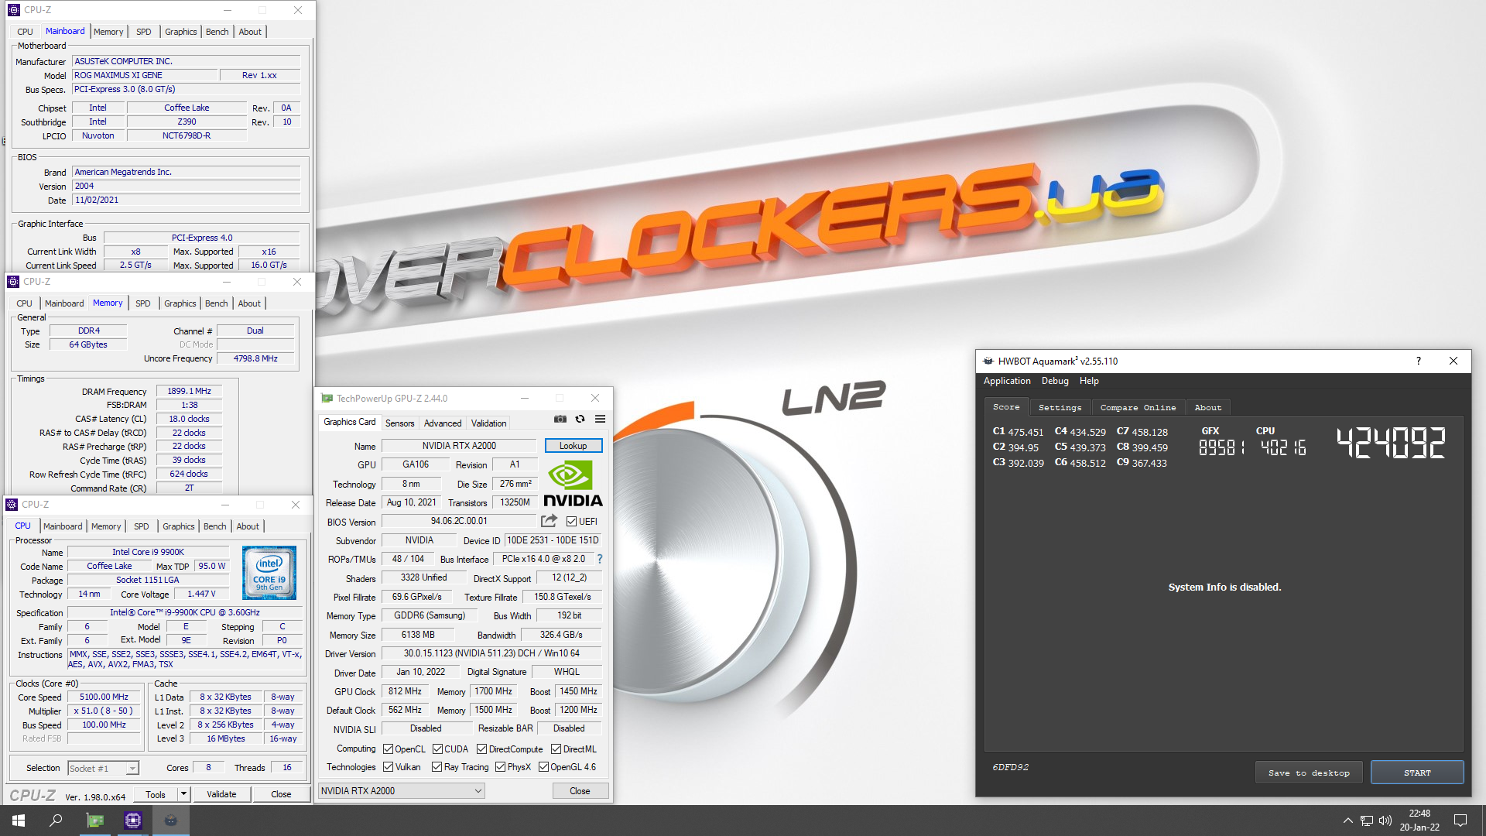Toggle the OpenCL checkbox
Viewport: 1486px width, 836px height.
click(x=388, y=749)
